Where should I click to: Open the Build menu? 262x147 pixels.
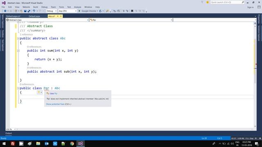[36, 7]
